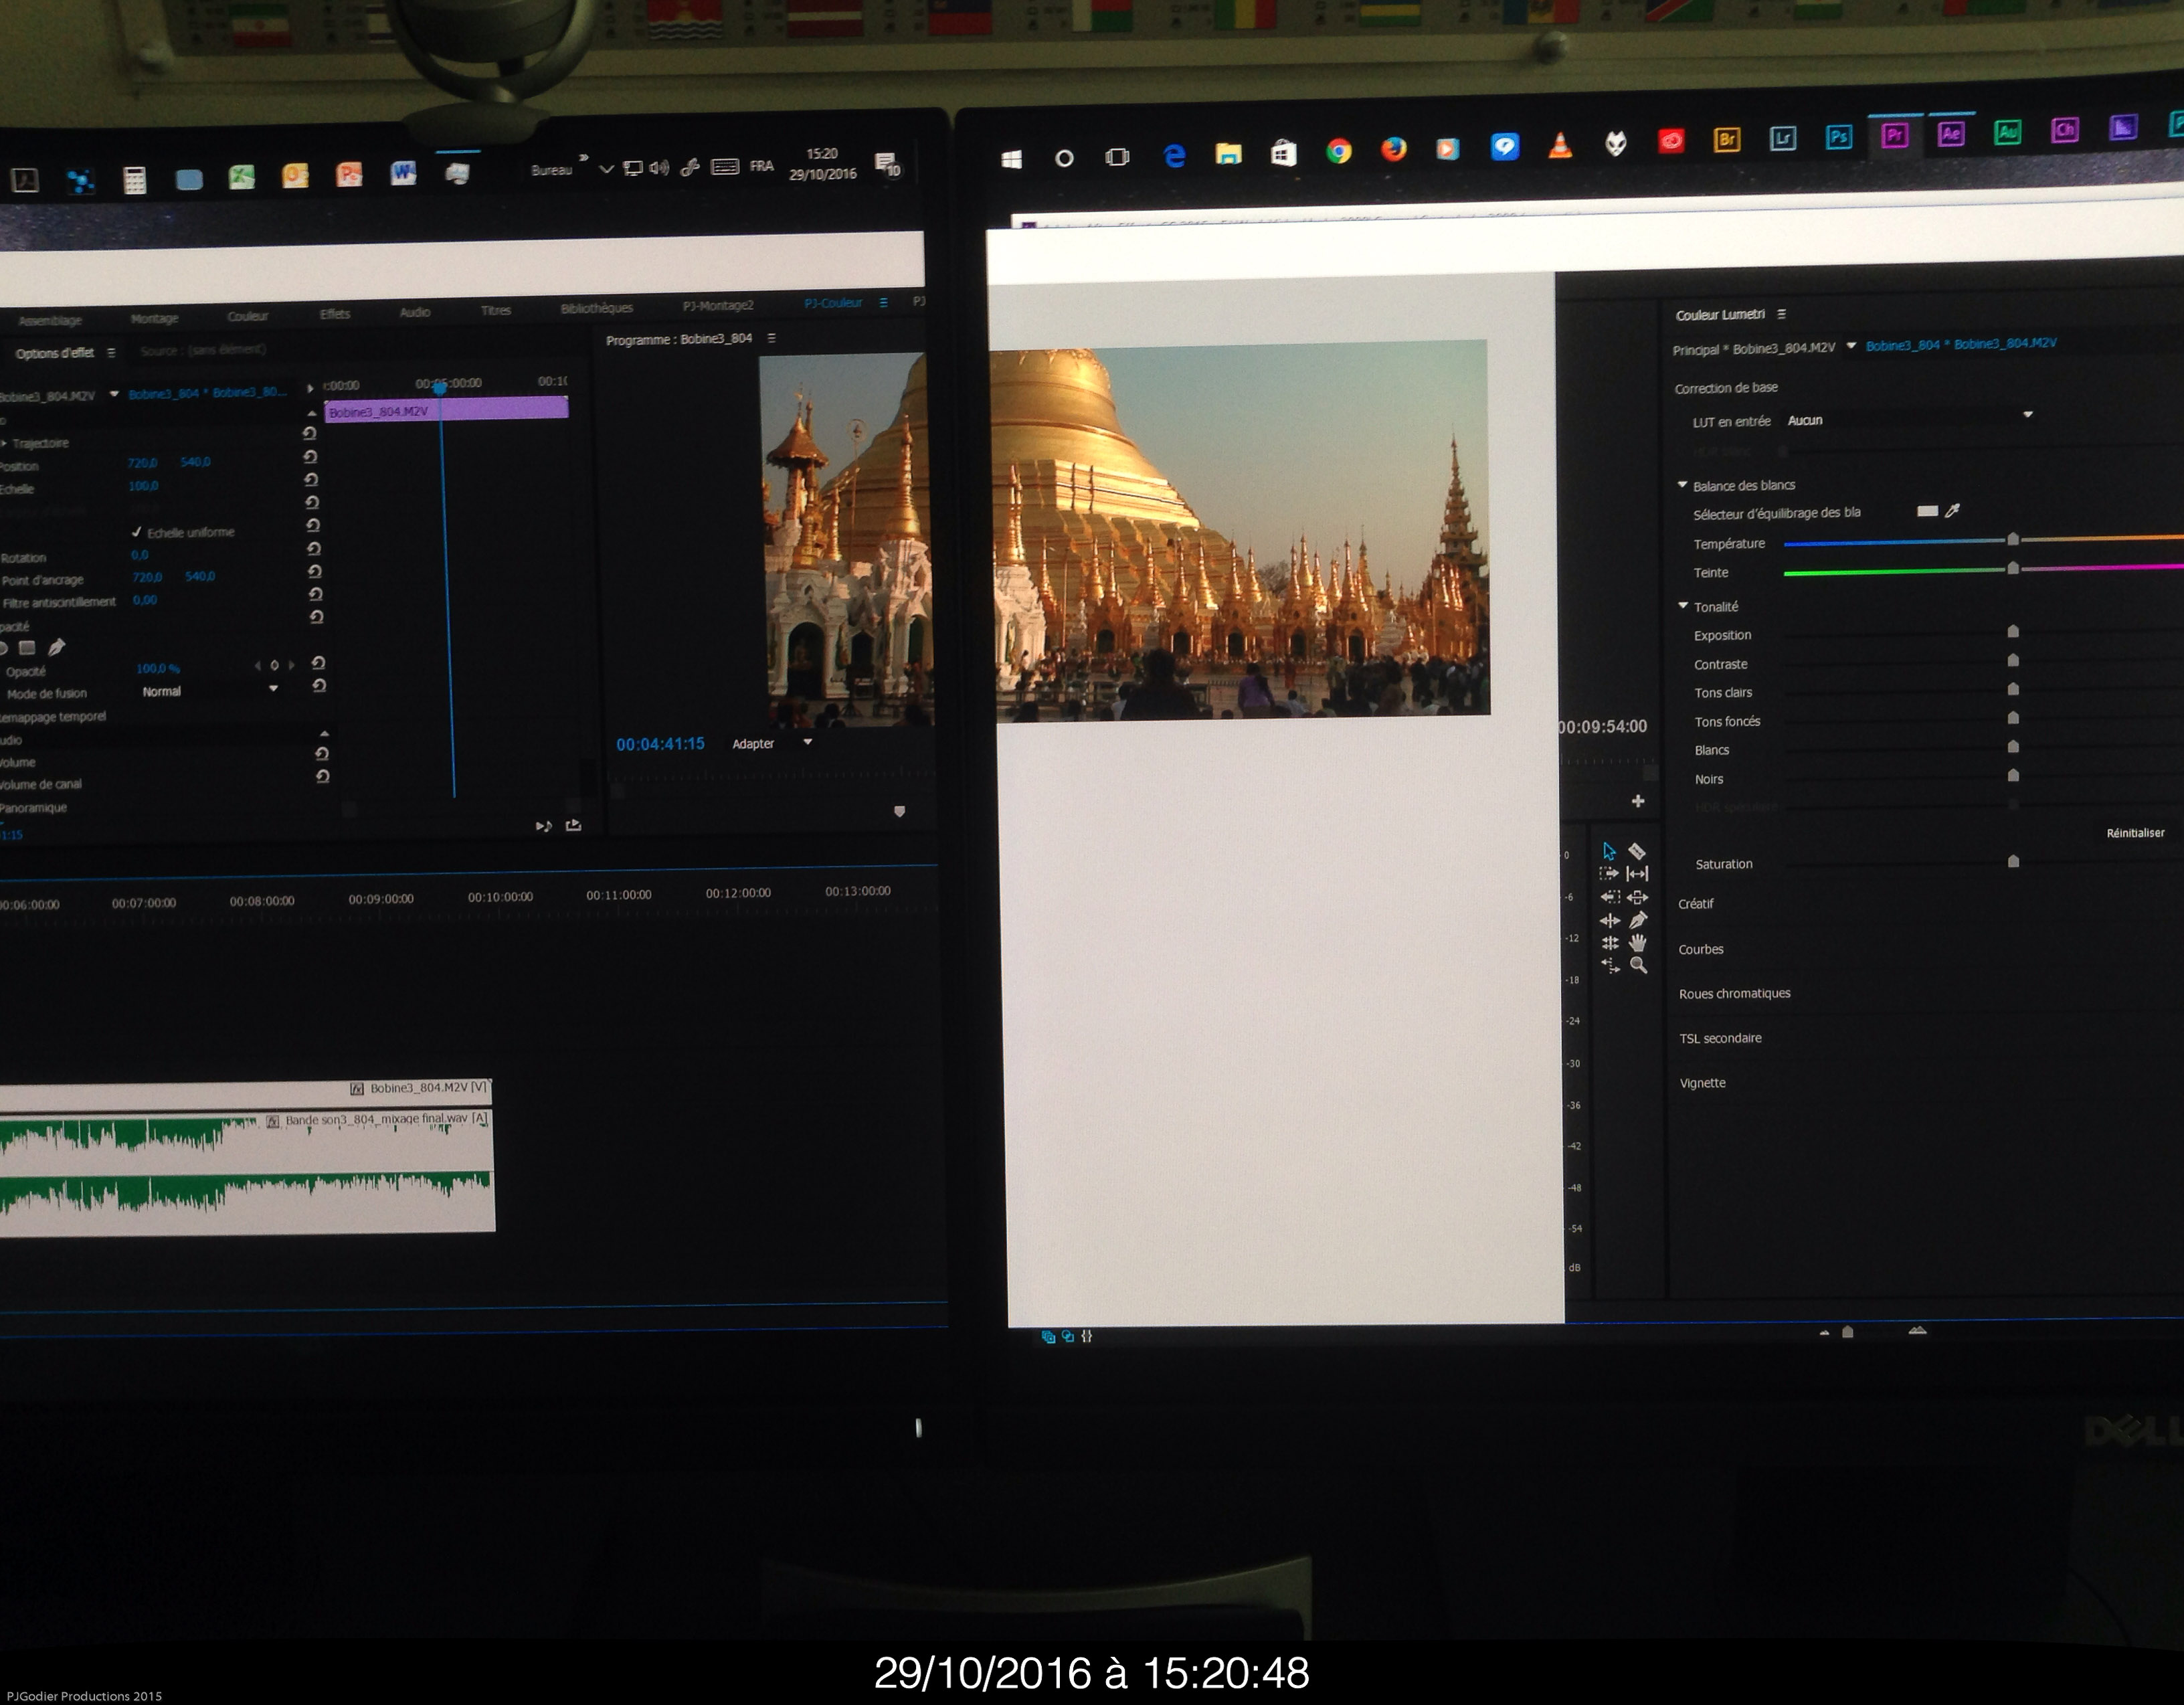2184x1705 pixels.
Task: Select the Razor tool
Action: 1637,851
